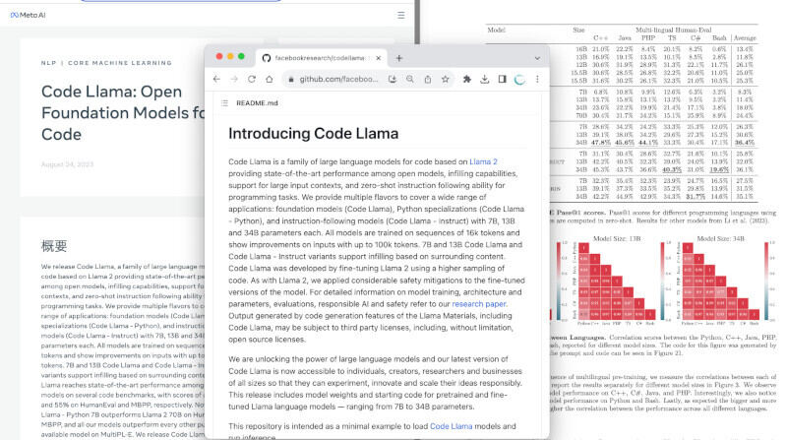This screenshot has height=440, width=787.
Task: Reload the GitHub page
Action: tap(254, 79)
